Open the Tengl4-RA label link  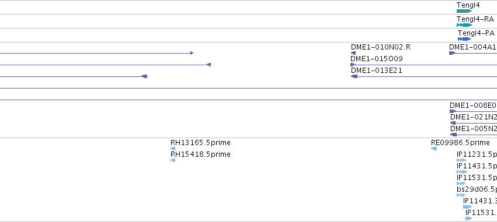(x=475, y=19)
